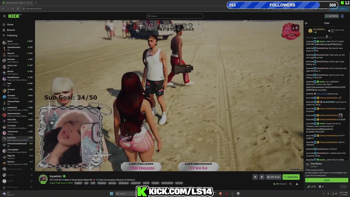Click Icywintrr streamer avatar below video
Image resolution: width=350 pixels, height=197 pixels.
[x=43, y=179]
